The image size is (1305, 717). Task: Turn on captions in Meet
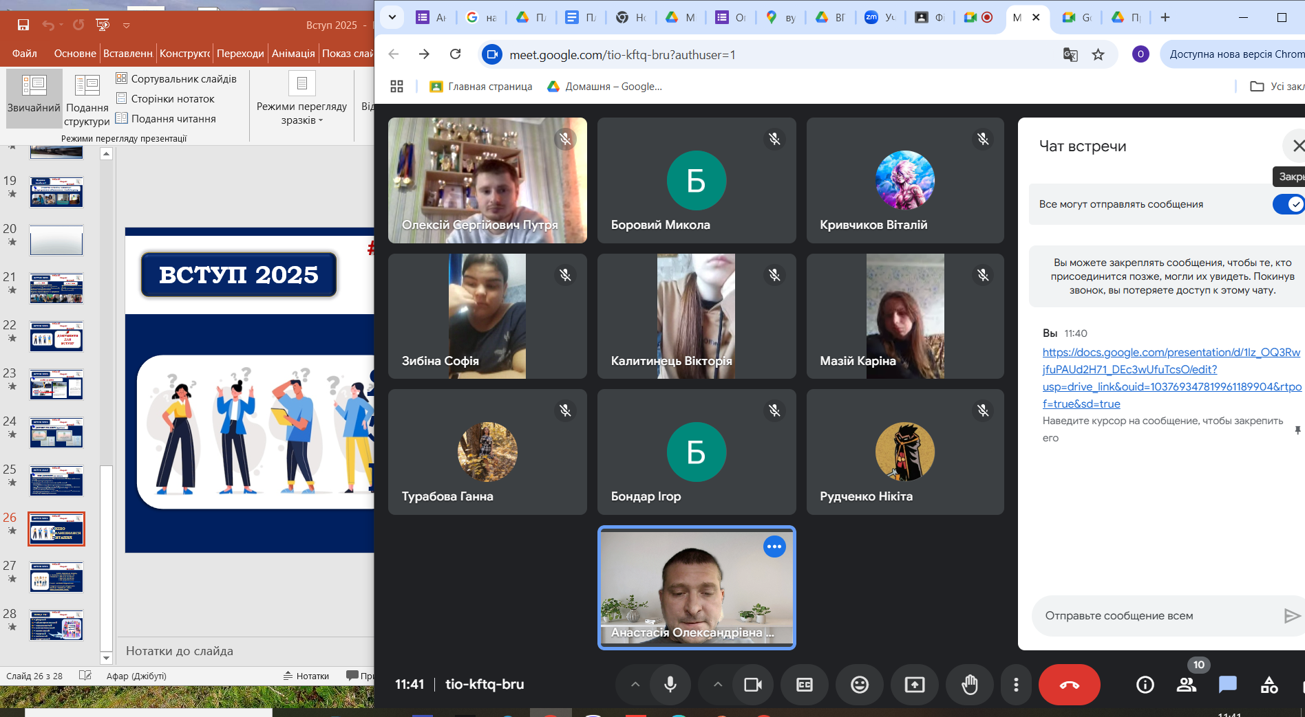pyautogui.click(x=805, y=685)
